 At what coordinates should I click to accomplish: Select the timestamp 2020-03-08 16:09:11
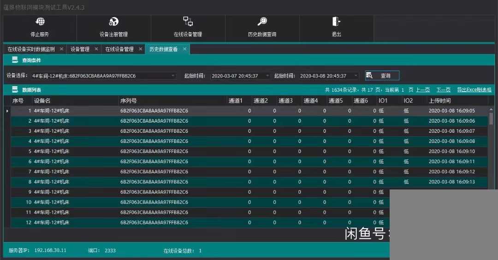coord(451,162)
